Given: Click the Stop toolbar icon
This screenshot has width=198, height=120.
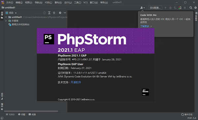Looking at the screenshot, I should point(185,8).
